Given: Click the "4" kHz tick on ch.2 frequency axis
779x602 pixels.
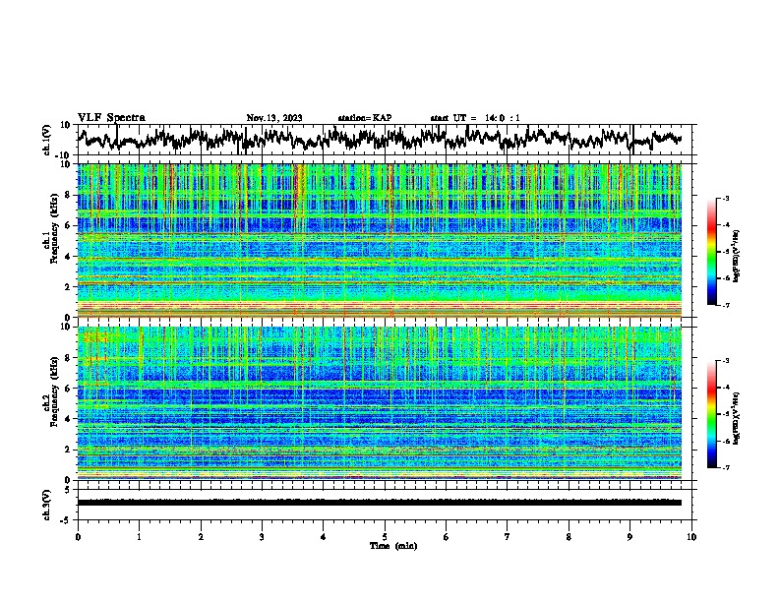Looking at the screenshot, I should point(70,419).
